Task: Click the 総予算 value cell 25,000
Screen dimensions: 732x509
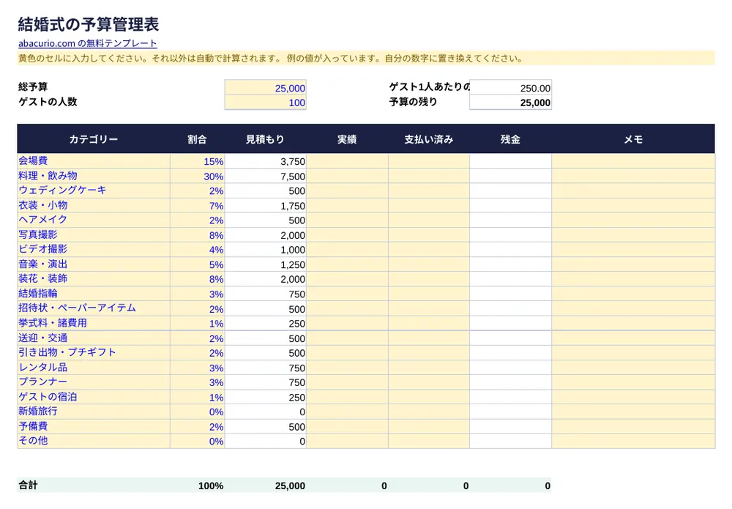Action: coord(265,88)
